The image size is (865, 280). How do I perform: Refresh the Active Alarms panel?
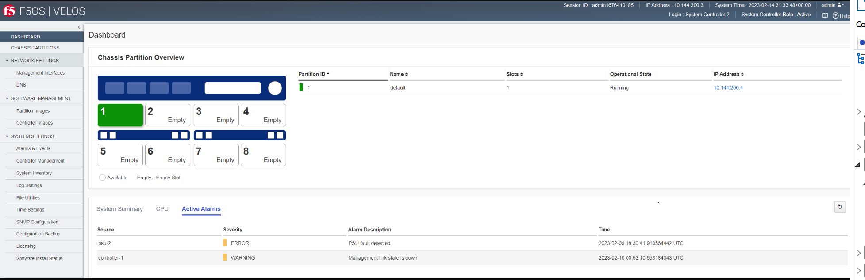click(839, 207)
